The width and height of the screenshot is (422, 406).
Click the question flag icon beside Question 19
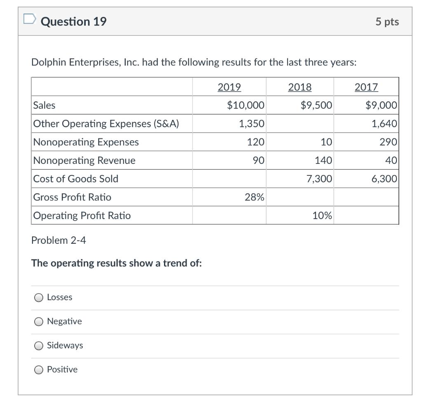(x=30, y=19)
